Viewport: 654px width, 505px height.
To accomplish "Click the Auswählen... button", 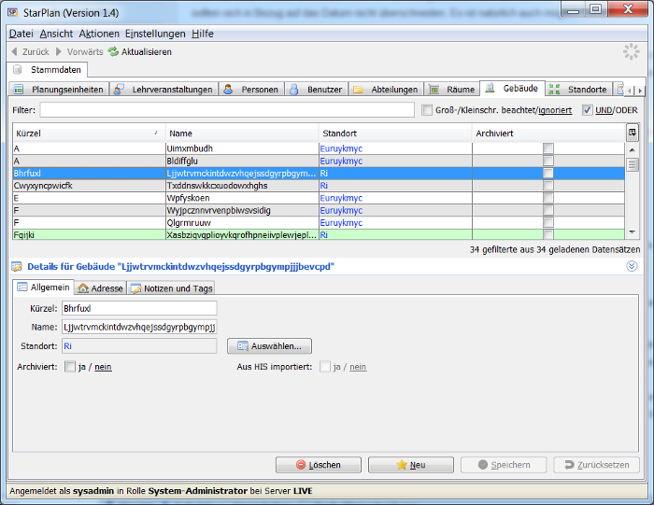I will (269, 346).
